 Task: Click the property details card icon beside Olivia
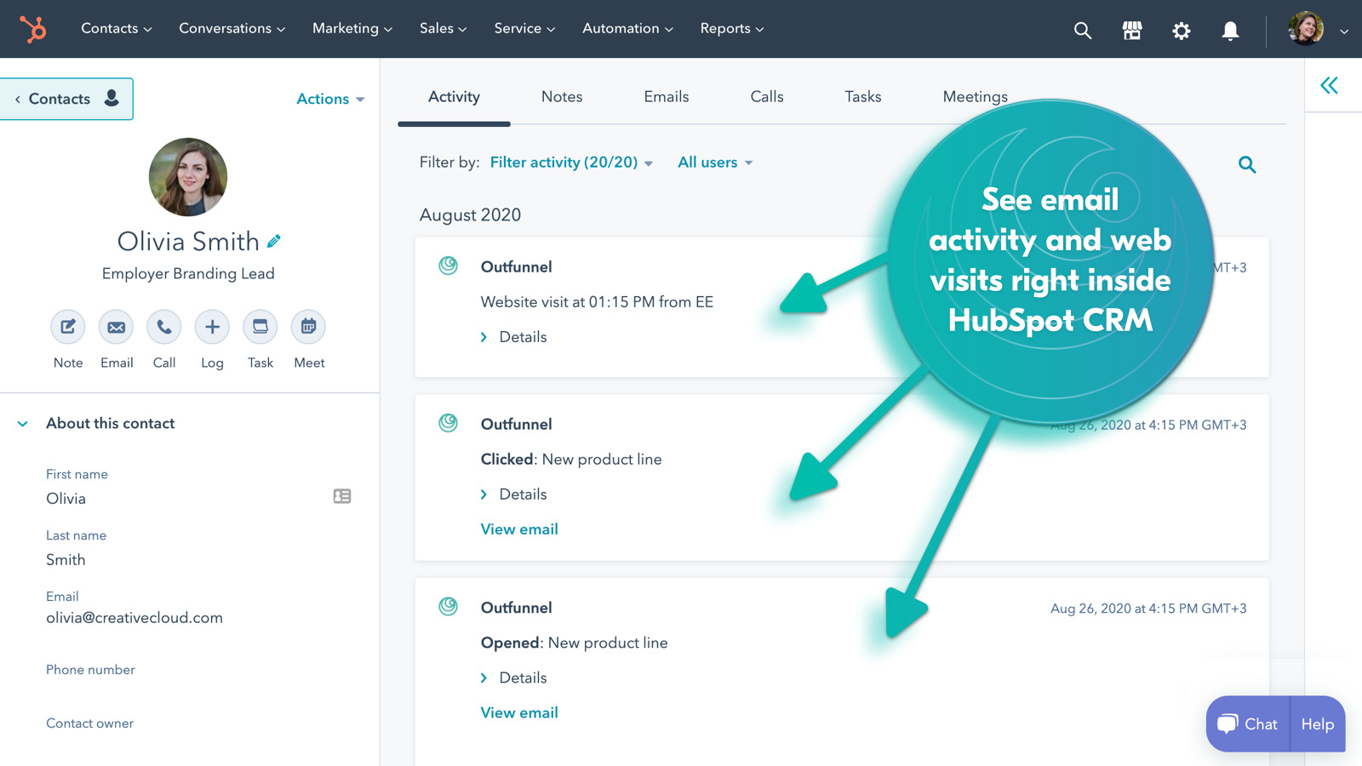point(342,496)
